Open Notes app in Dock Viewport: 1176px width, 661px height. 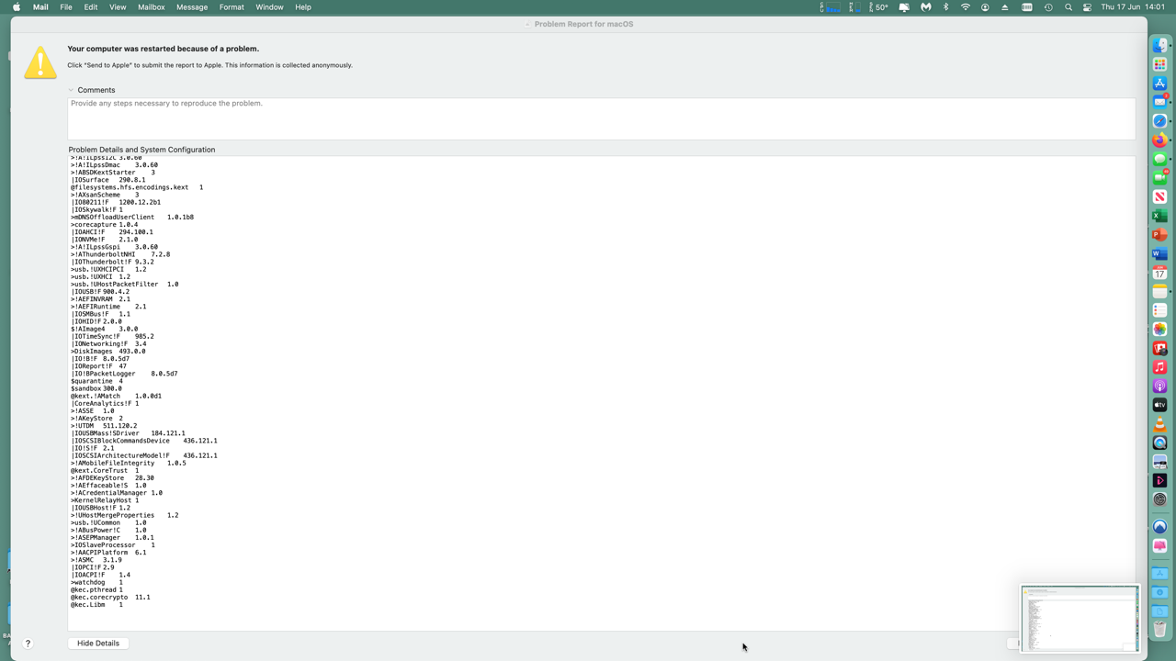tap(1159, 291)
